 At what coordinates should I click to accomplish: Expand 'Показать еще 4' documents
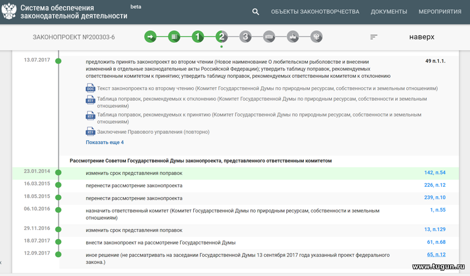tap(104, 142)
